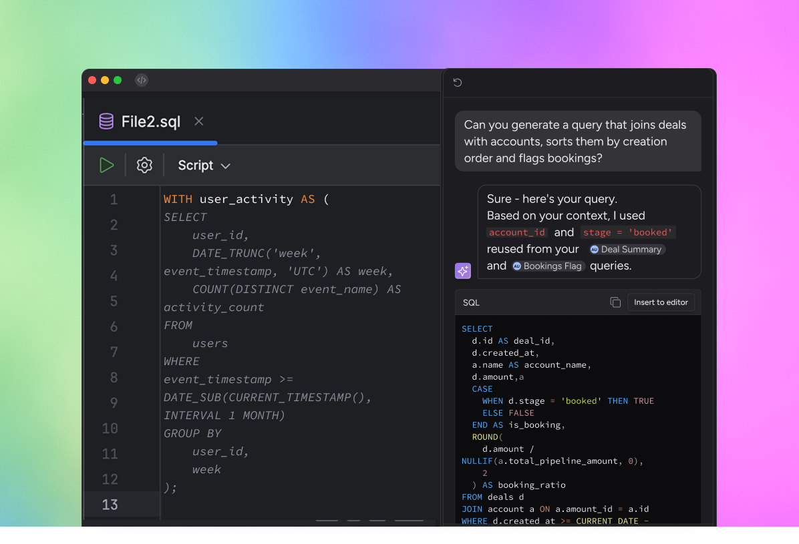This screenshot has height=544, width=799.
Task: Click the stage = 'booked' code snippet
Action: pyautogui.click(x=628, y=232)
